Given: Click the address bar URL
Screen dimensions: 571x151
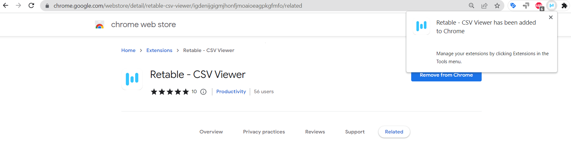Looking at the screenshot, I should pyautogui.click(x=178, y=6).
